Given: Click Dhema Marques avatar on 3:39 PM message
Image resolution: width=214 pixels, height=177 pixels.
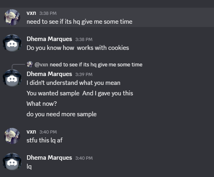Looking at the screenshot, I should point(12,78).
